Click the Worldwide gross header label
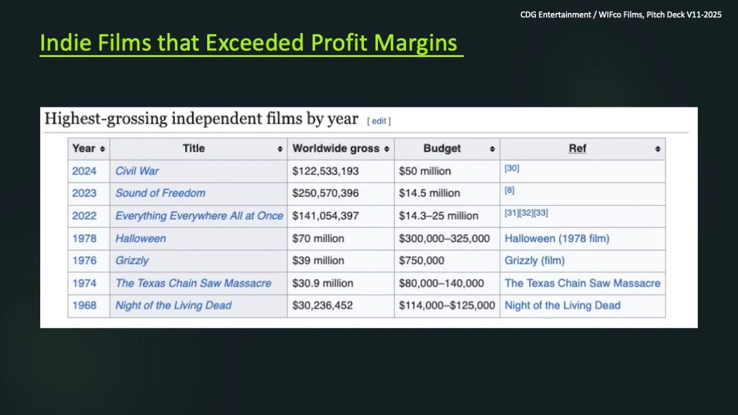Viewport: 738px width, 415px height. click(x=335, y=148)
